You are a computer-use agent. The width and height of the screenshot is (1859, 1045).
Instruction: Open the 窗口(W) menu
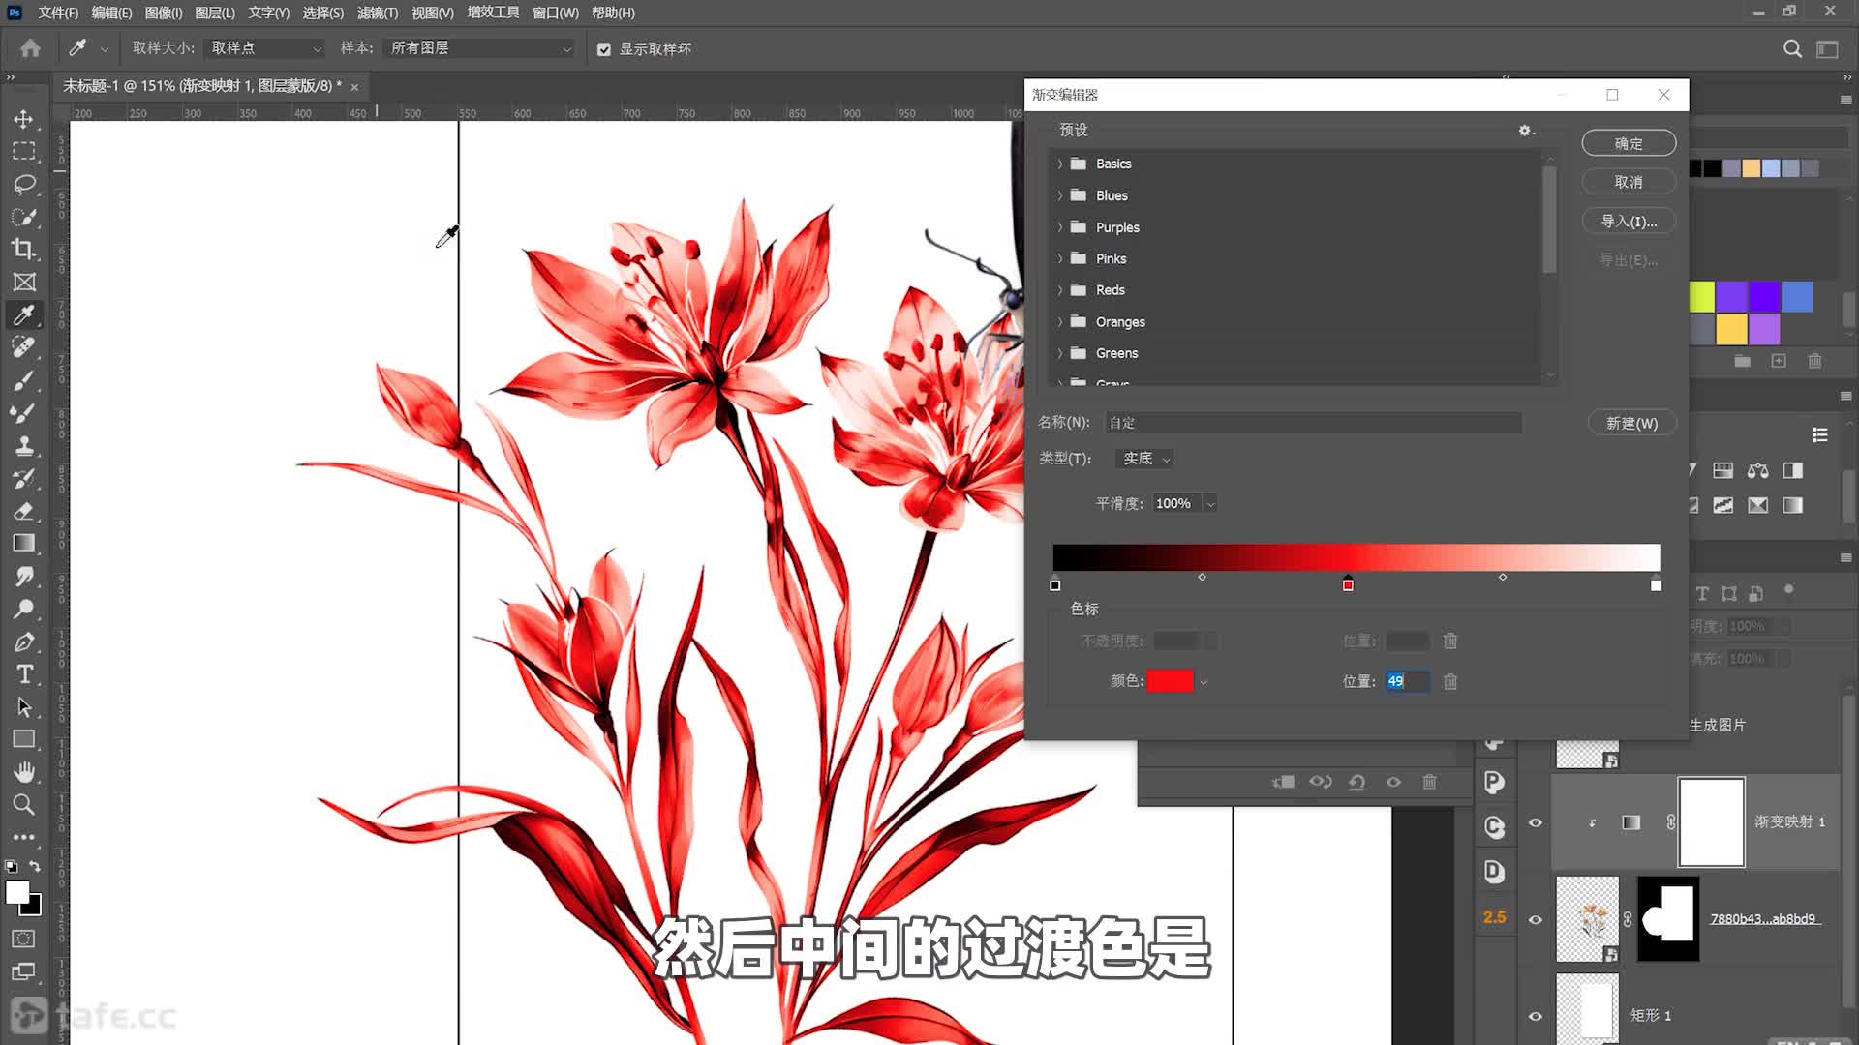pos(556,13)
